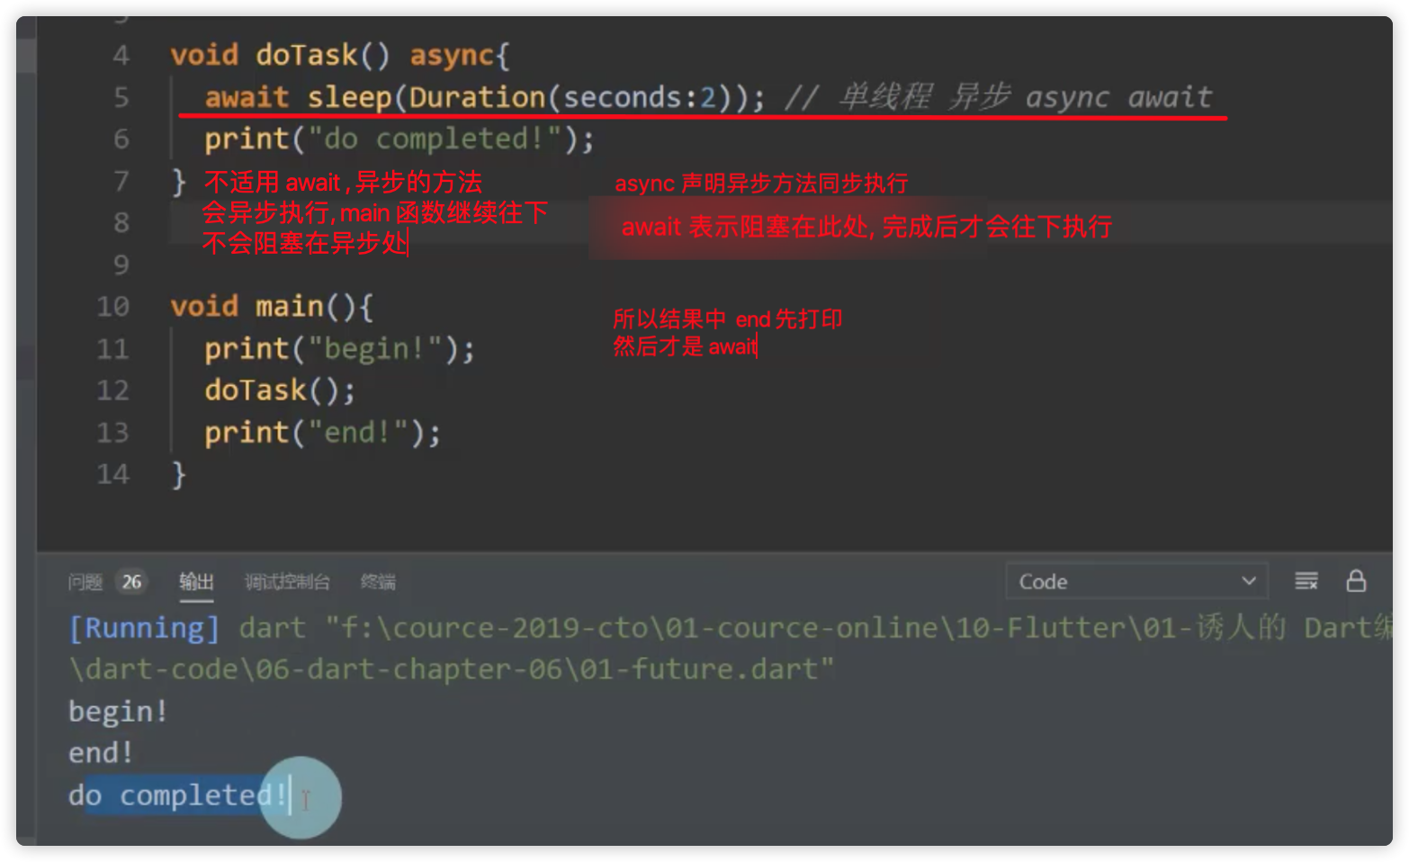The height and width of the screenshot is (862, 1409).
Task: Click line number 10 in the gutter
Action: [113, 307]
